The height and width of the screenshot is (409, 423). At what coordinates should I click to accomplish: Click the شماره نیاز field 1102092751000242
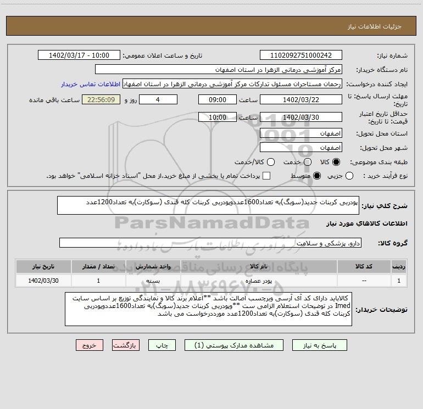(x=301, y=55)
